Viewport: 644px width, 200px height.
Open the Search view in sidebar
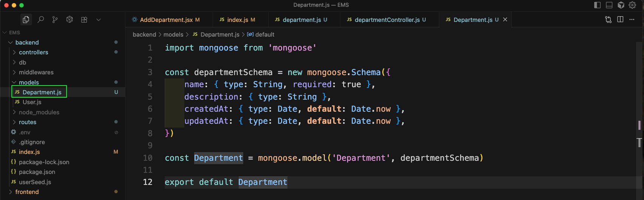(41, 20)
